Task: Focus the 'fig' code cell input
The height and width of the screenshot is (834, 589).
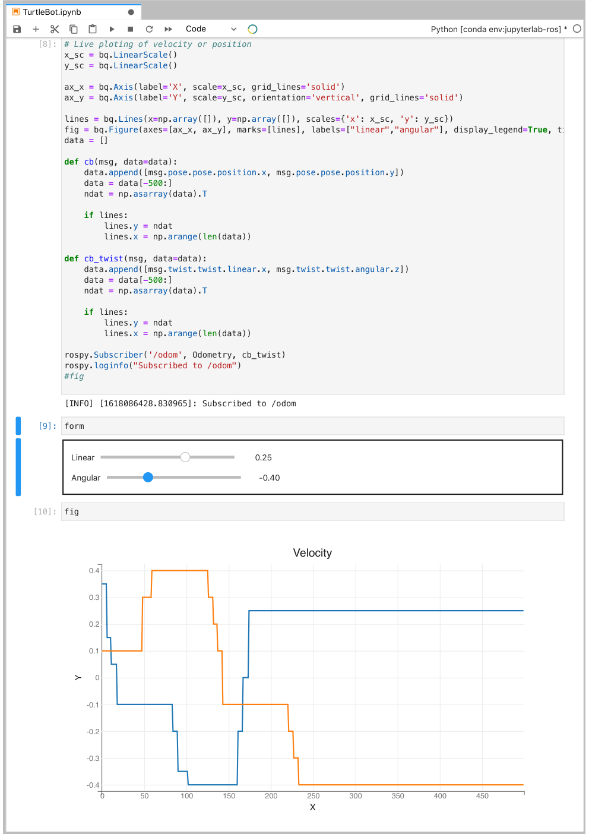Action: (x=312, y=511)
